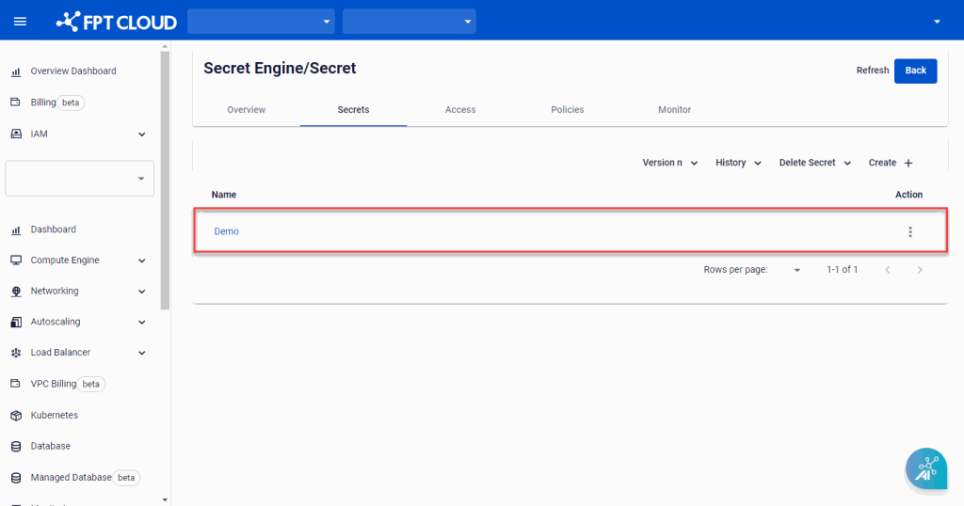
Task: Click the Refresh button
Action: [x=873, y=71]
